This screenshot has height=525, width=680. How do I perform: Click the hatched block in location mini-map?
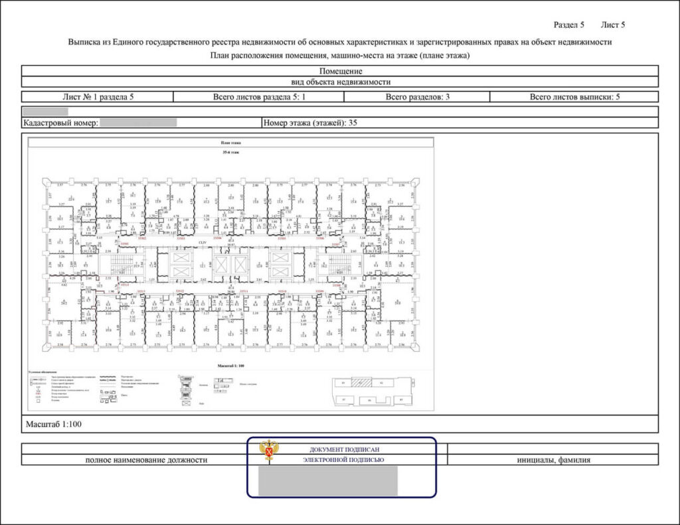[x=361, y=383]
